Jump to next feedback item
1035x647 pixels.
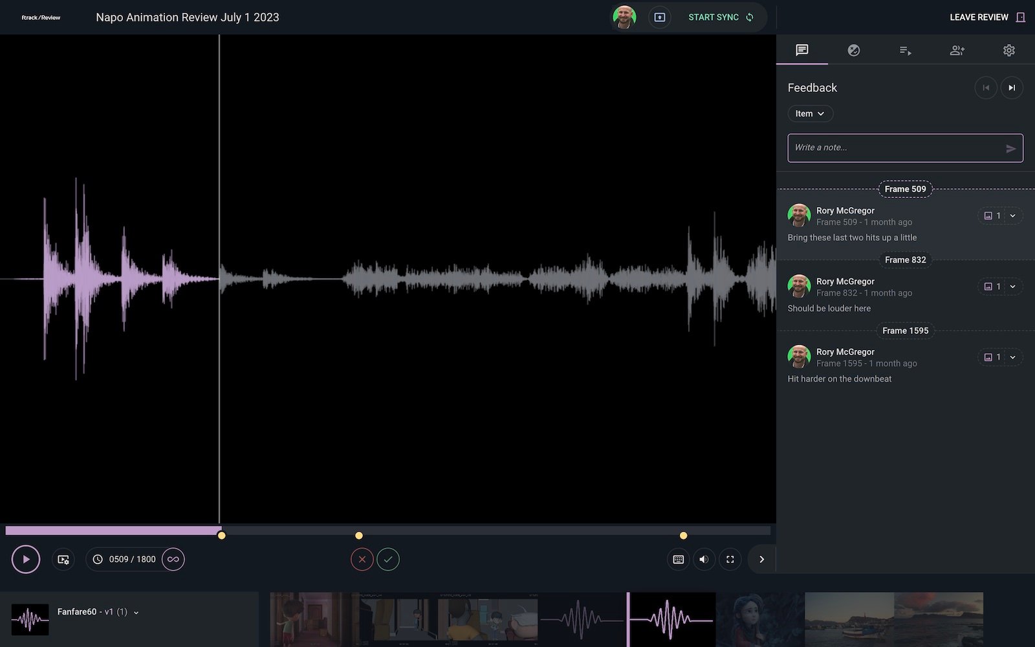pos(1012,88)
